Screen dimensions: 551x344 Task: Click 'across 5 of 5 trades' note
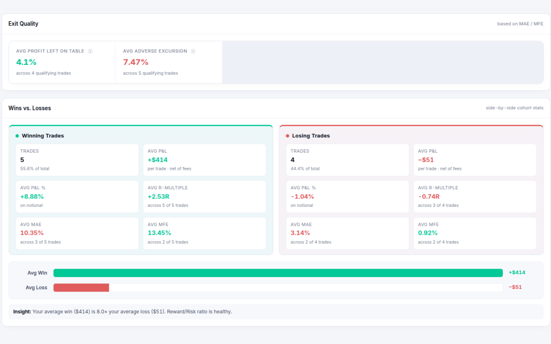point(168,206)
